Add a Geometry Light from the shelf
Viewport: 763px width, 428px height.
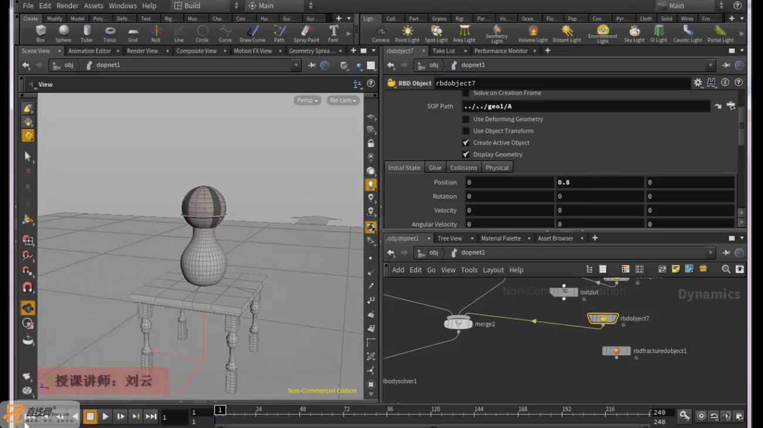(x=497, y=34)
